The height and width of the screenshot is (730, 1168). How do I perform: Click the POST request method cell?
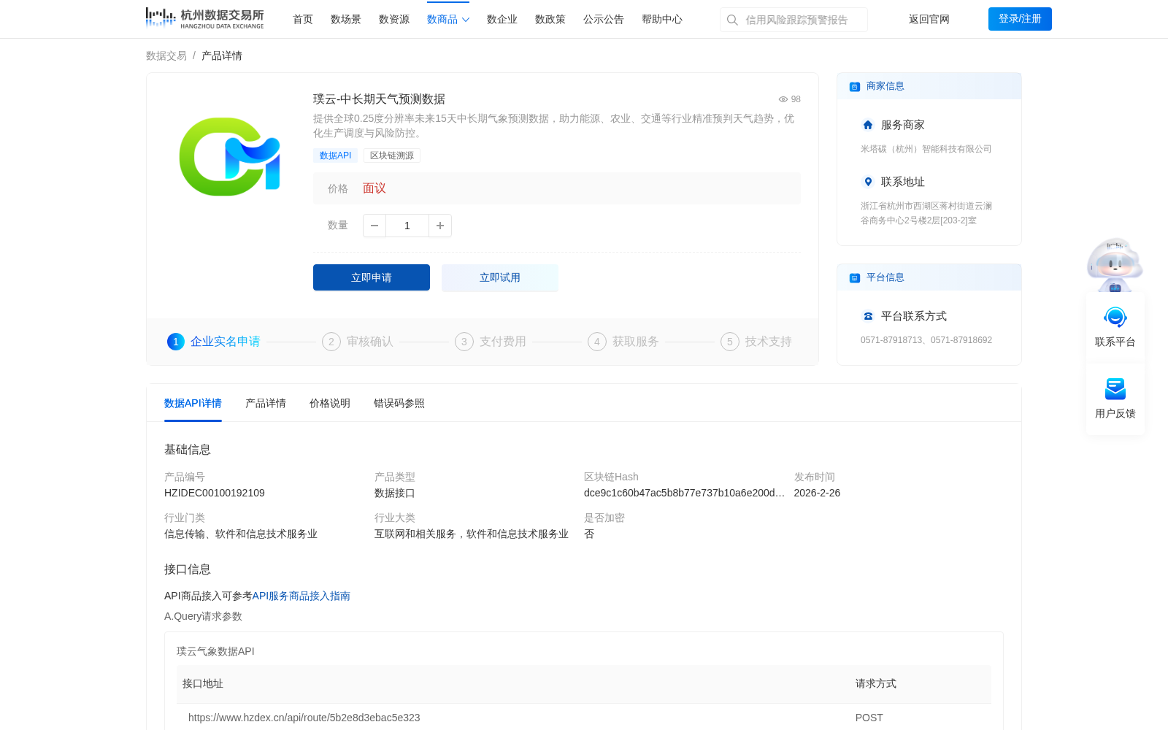[869, 718]
